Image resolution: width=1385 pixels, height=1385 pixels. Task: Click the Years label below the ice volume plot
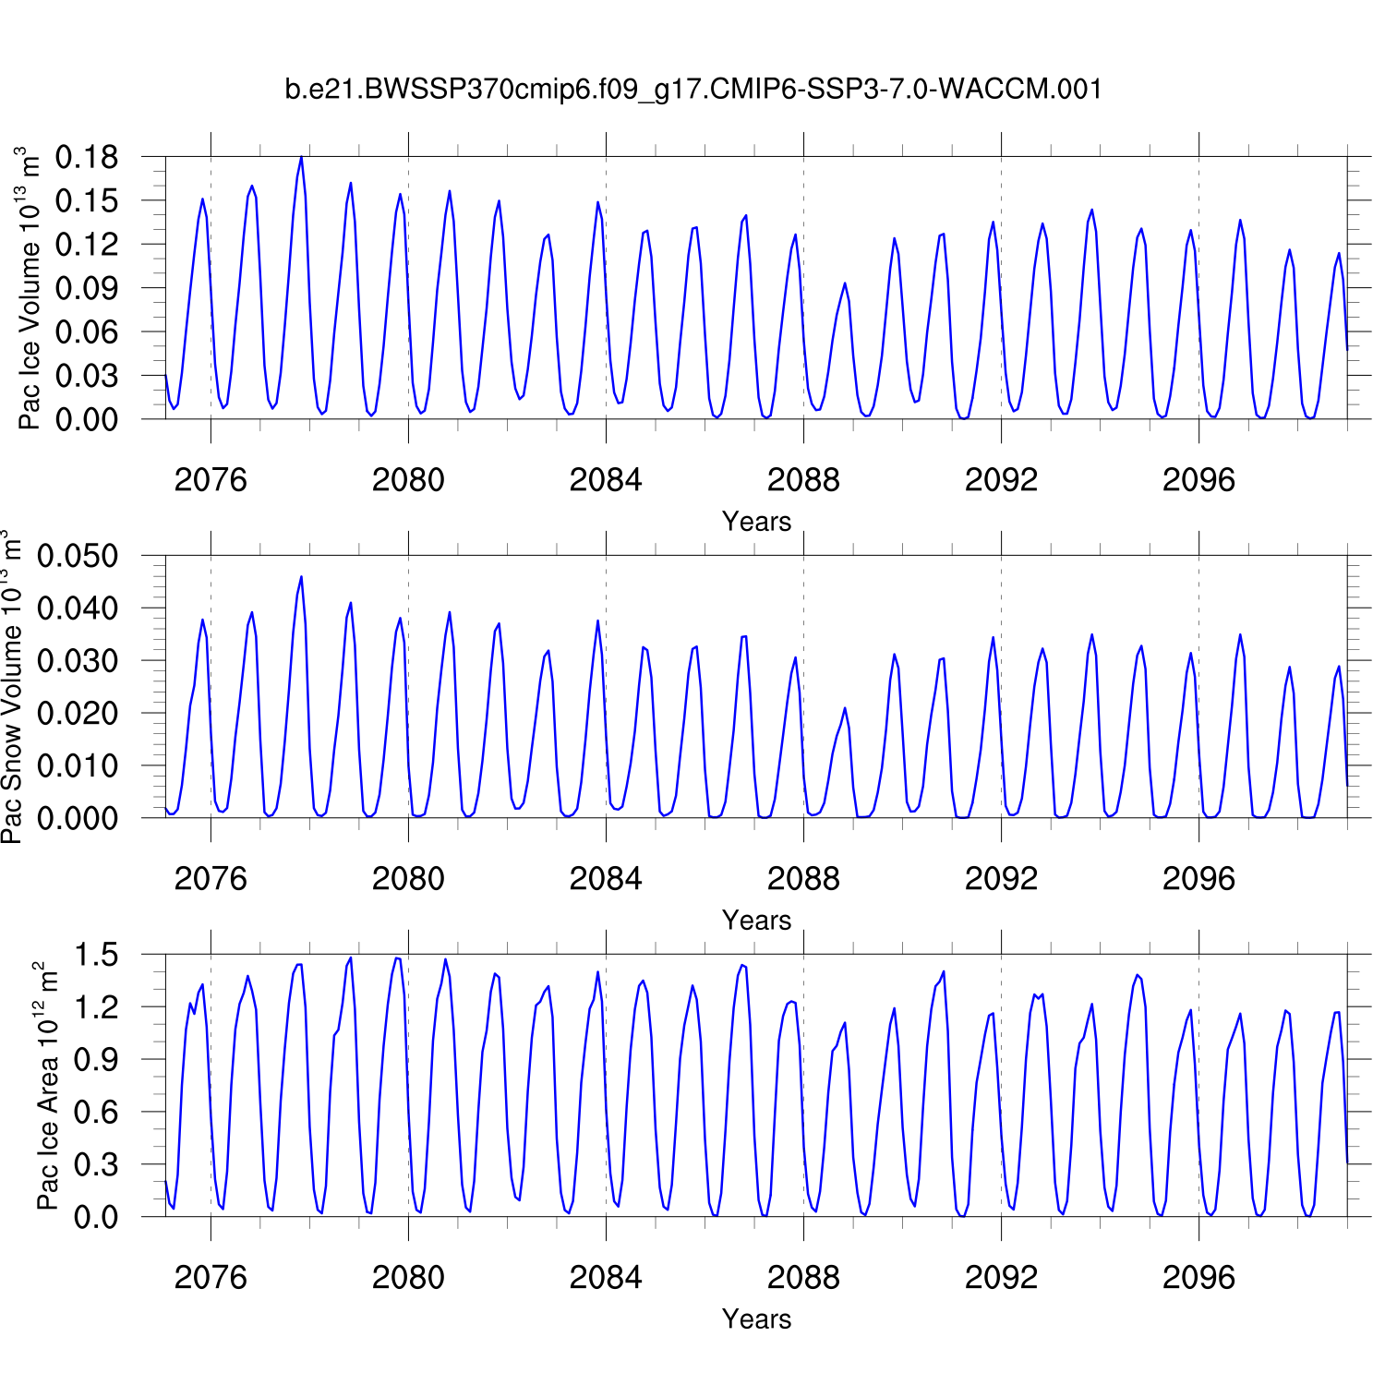(756, 522)
